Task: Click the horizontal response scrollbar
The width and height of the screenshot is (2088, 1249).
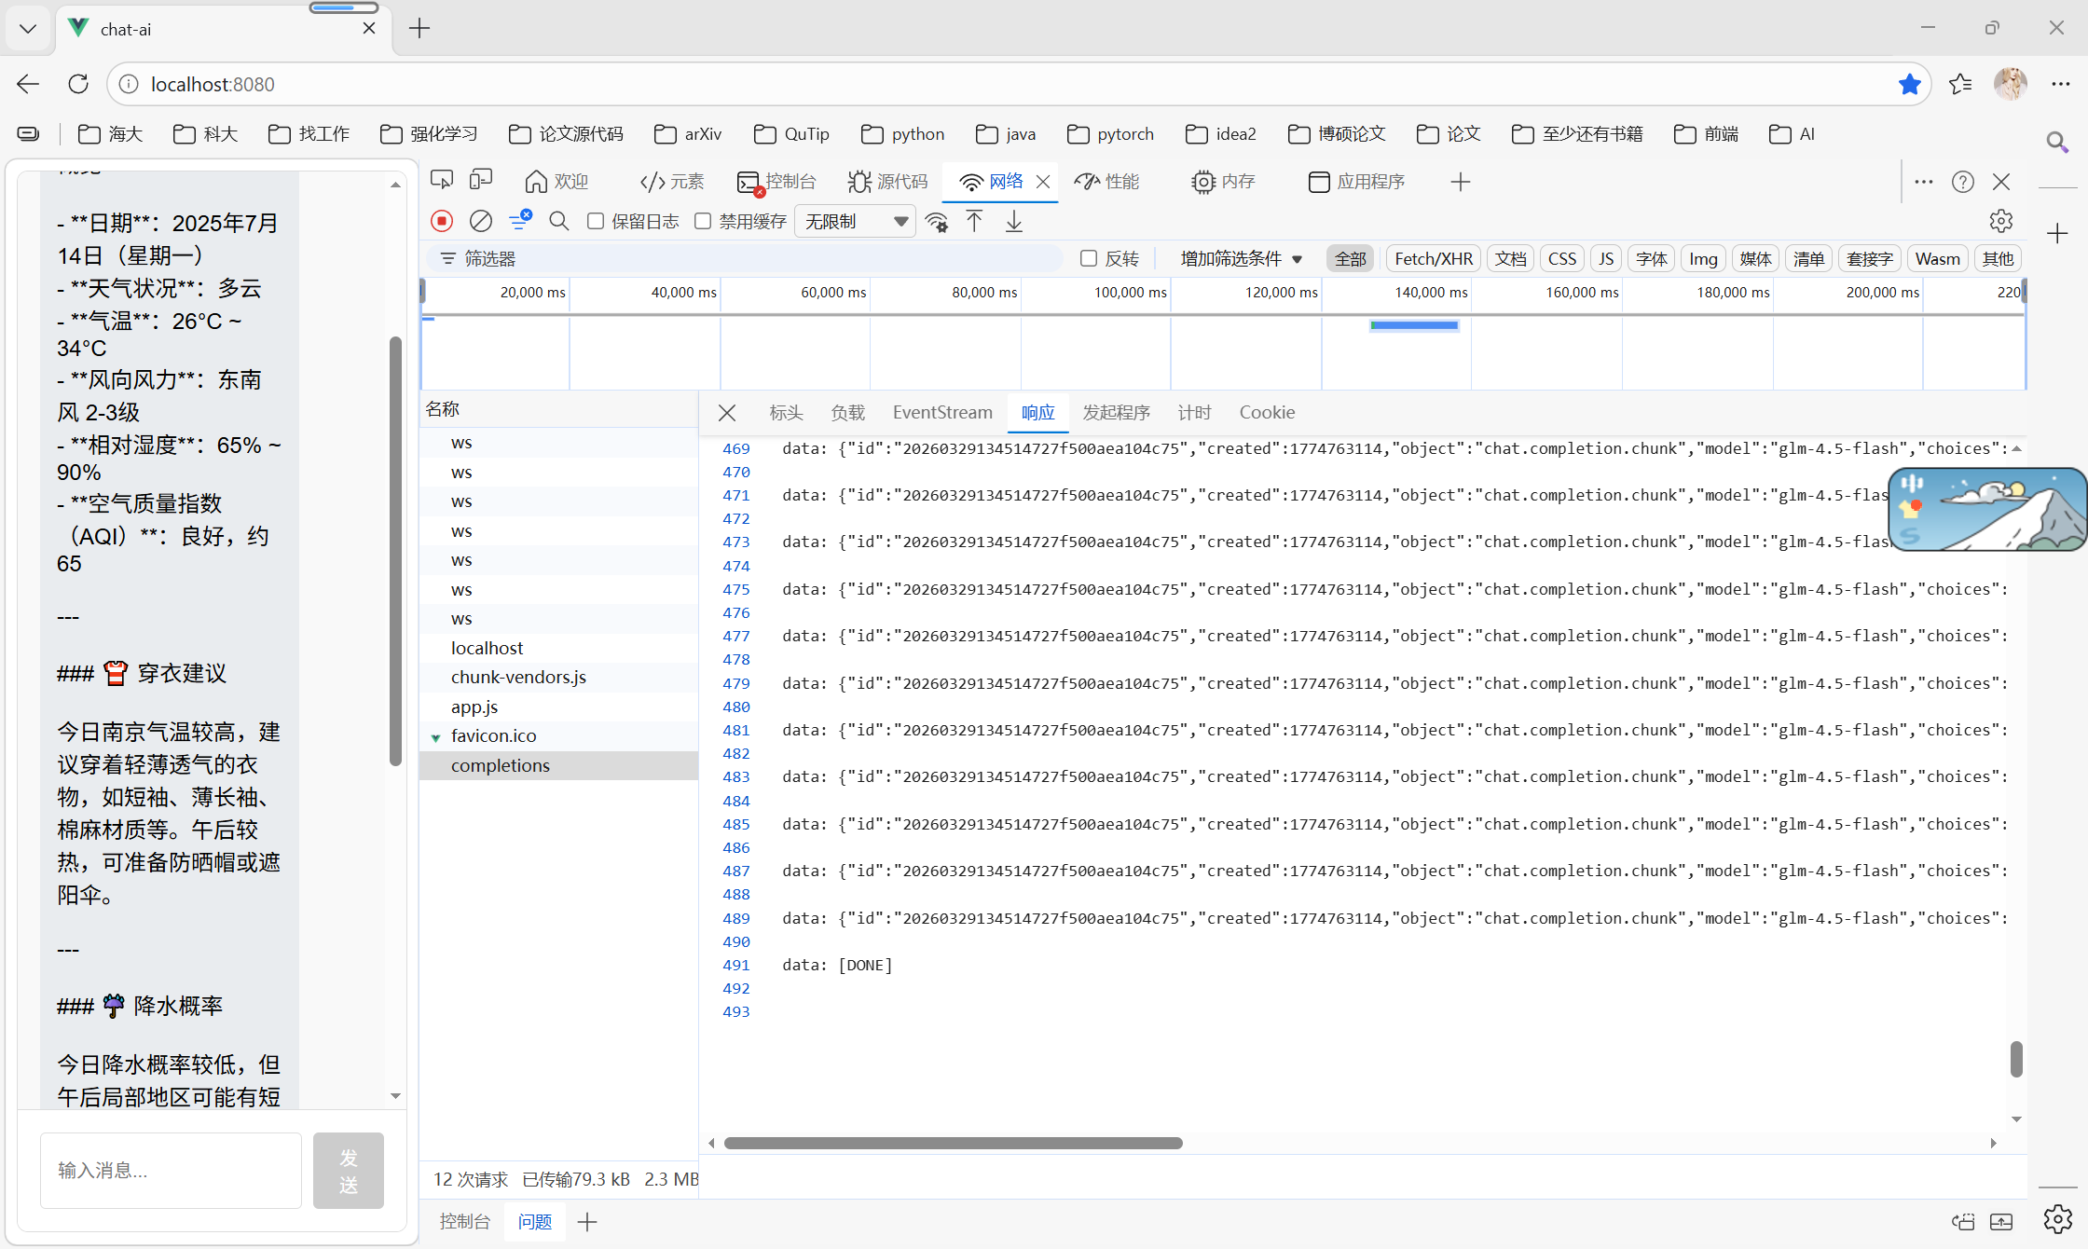Action: click(953, 1143)
